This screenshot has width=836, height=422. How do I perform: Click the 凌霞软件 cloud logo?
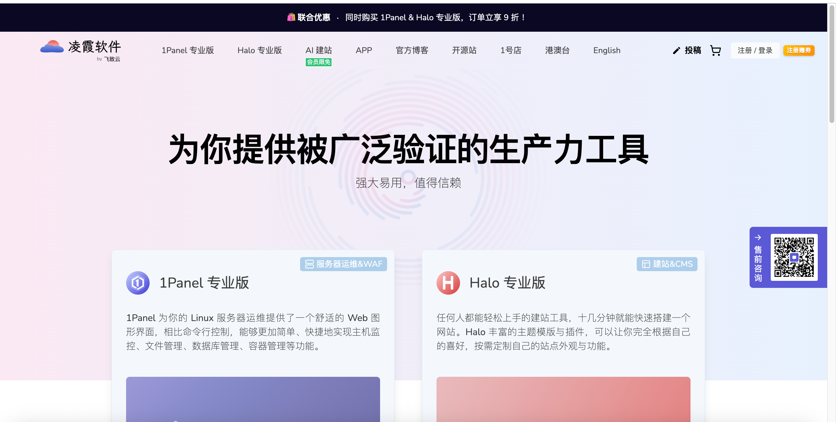click(x=52, y=47)
